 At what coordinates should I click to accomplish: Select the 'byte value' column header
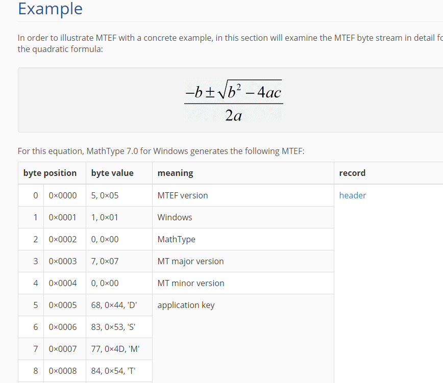click(x=119, y=173)
